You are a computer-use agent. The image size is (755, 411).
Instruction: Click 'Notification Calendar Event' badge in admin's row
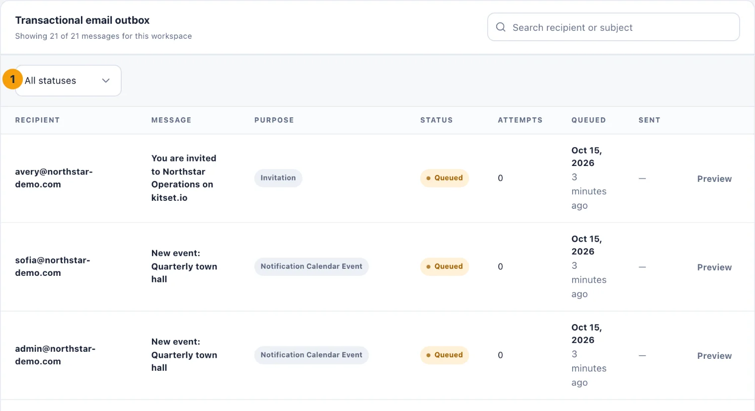311,355
